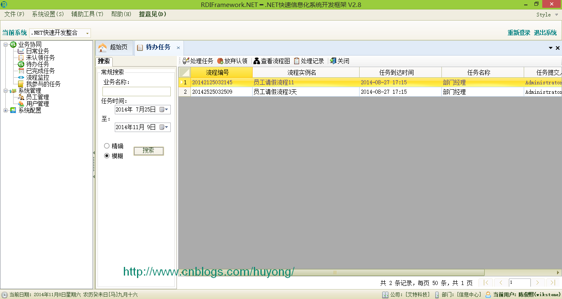The image size is (562, 299).
Task: Open the 2014年11月9日 date picker dropdown
Action: pyautogui.click(x=167, y=127)
